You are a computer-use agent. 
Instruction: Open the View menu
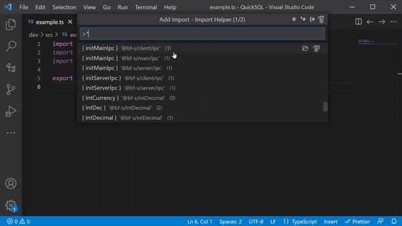tap(89, 7)
